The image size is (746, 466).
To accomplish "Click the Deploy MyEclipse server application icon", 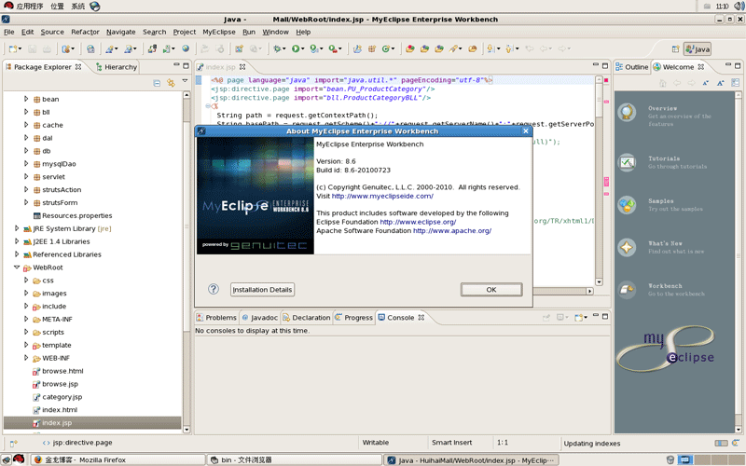I will point(152,48).
